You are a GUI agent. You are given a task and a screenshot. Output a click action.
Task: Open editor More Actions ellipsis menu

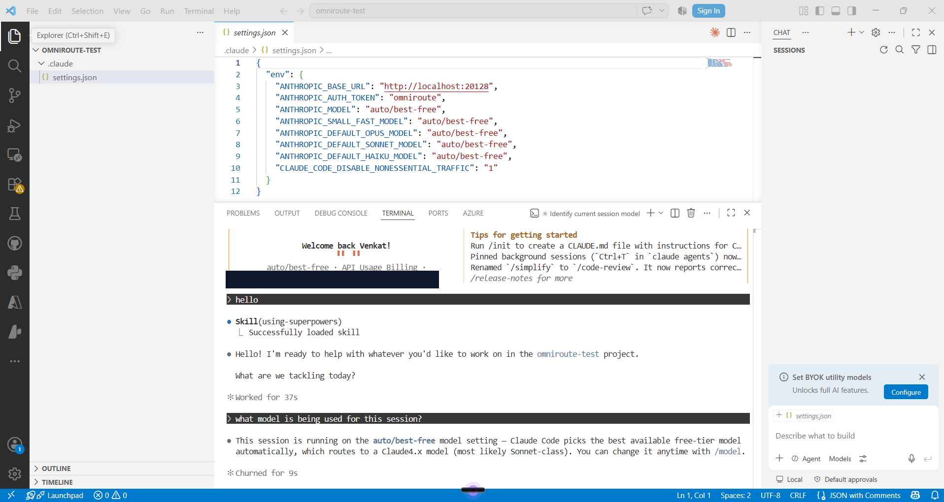pos(747,32)
